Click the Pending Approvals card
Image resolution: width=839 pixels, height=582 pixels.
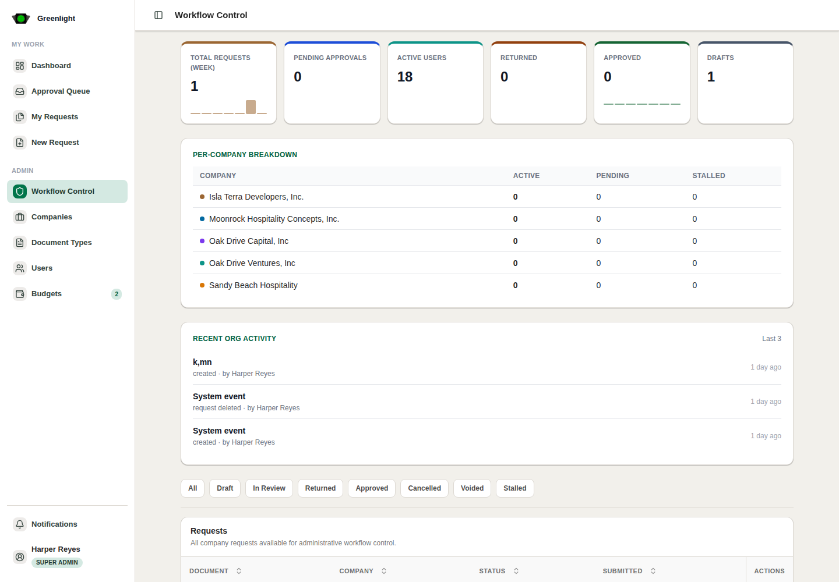[332, 83]
